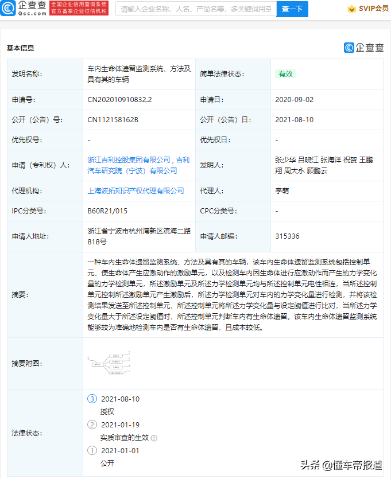
Task: Click the invention title 车内生命体遗留监测系统
Action: (x=139, y=74)
